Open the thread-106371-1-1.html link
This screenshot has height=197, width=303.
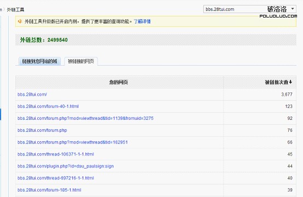pos(55,154)
